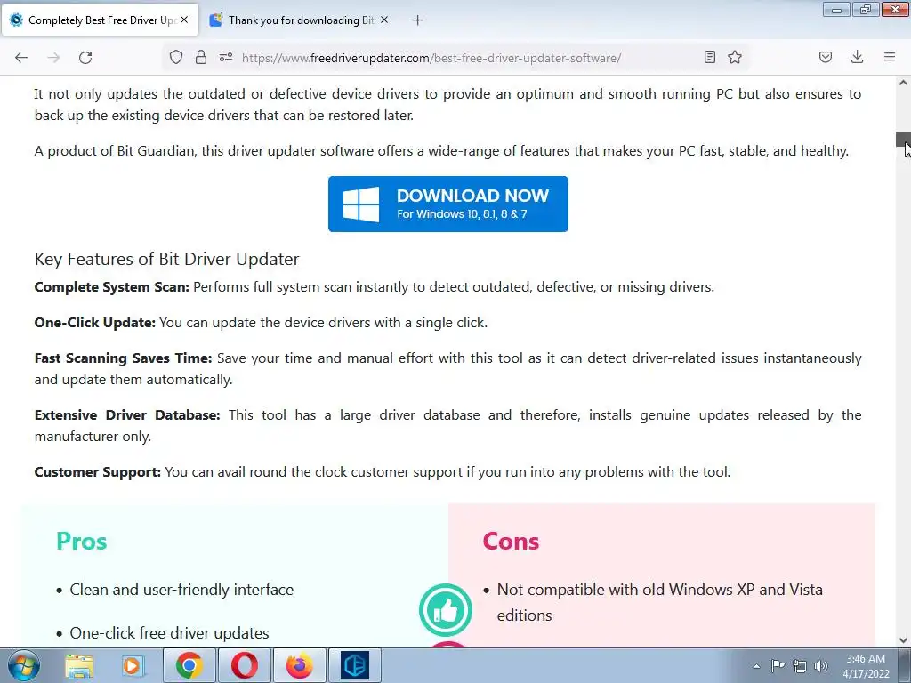Toggle reader view icon
Viewport: 911px width, 683px height.
pos(709,57)
